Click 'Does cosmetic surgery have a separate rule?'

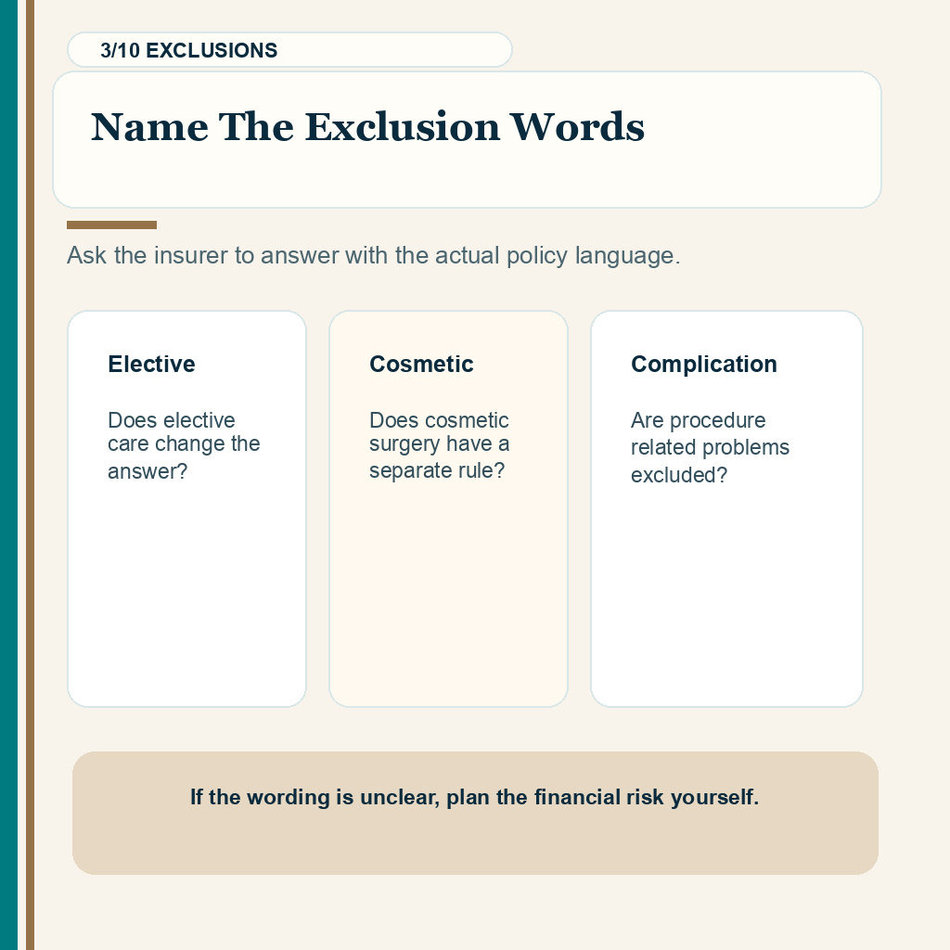click(x=439, y=445)
